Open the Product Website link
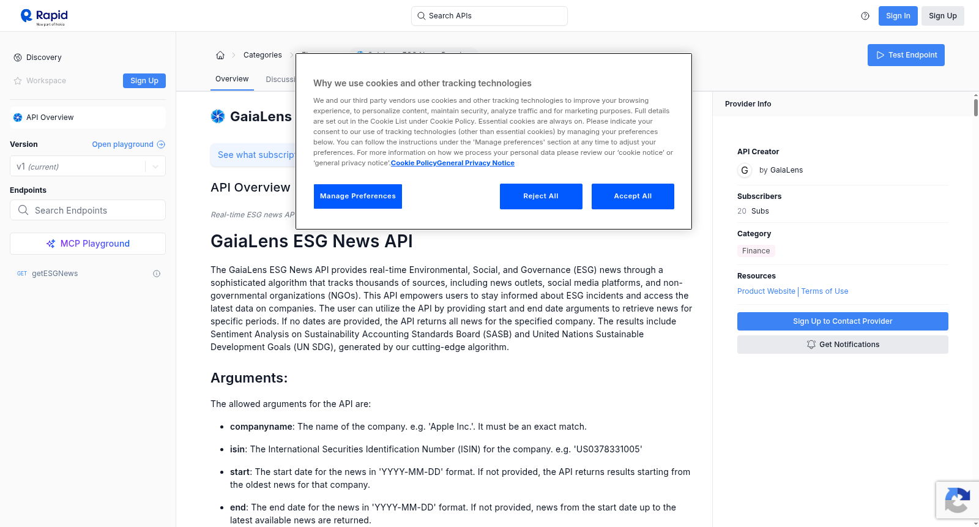Screen dimensions: 979x527 point(766,291)
